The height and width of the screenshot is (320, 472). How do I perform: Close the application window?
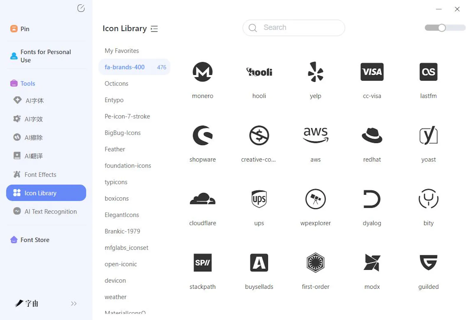click(457, 9)
